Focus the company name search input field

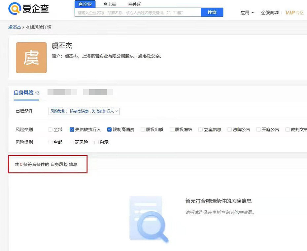point(138,13)
